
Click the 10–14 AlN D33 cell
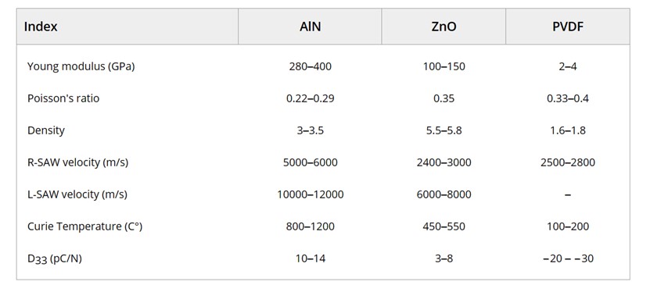[x=310, y=258]
